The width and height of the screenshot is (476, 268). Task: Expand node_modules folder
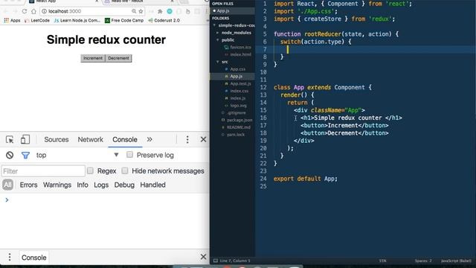click(217, 33)
